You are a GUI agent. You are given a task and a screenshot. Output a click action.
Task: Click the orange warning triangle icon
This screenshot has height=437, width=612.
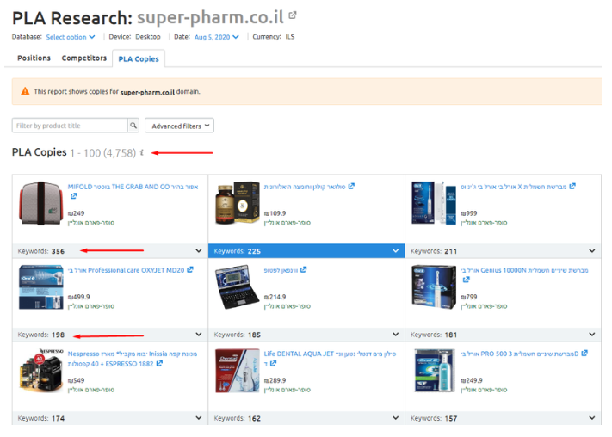click(25, 91)
